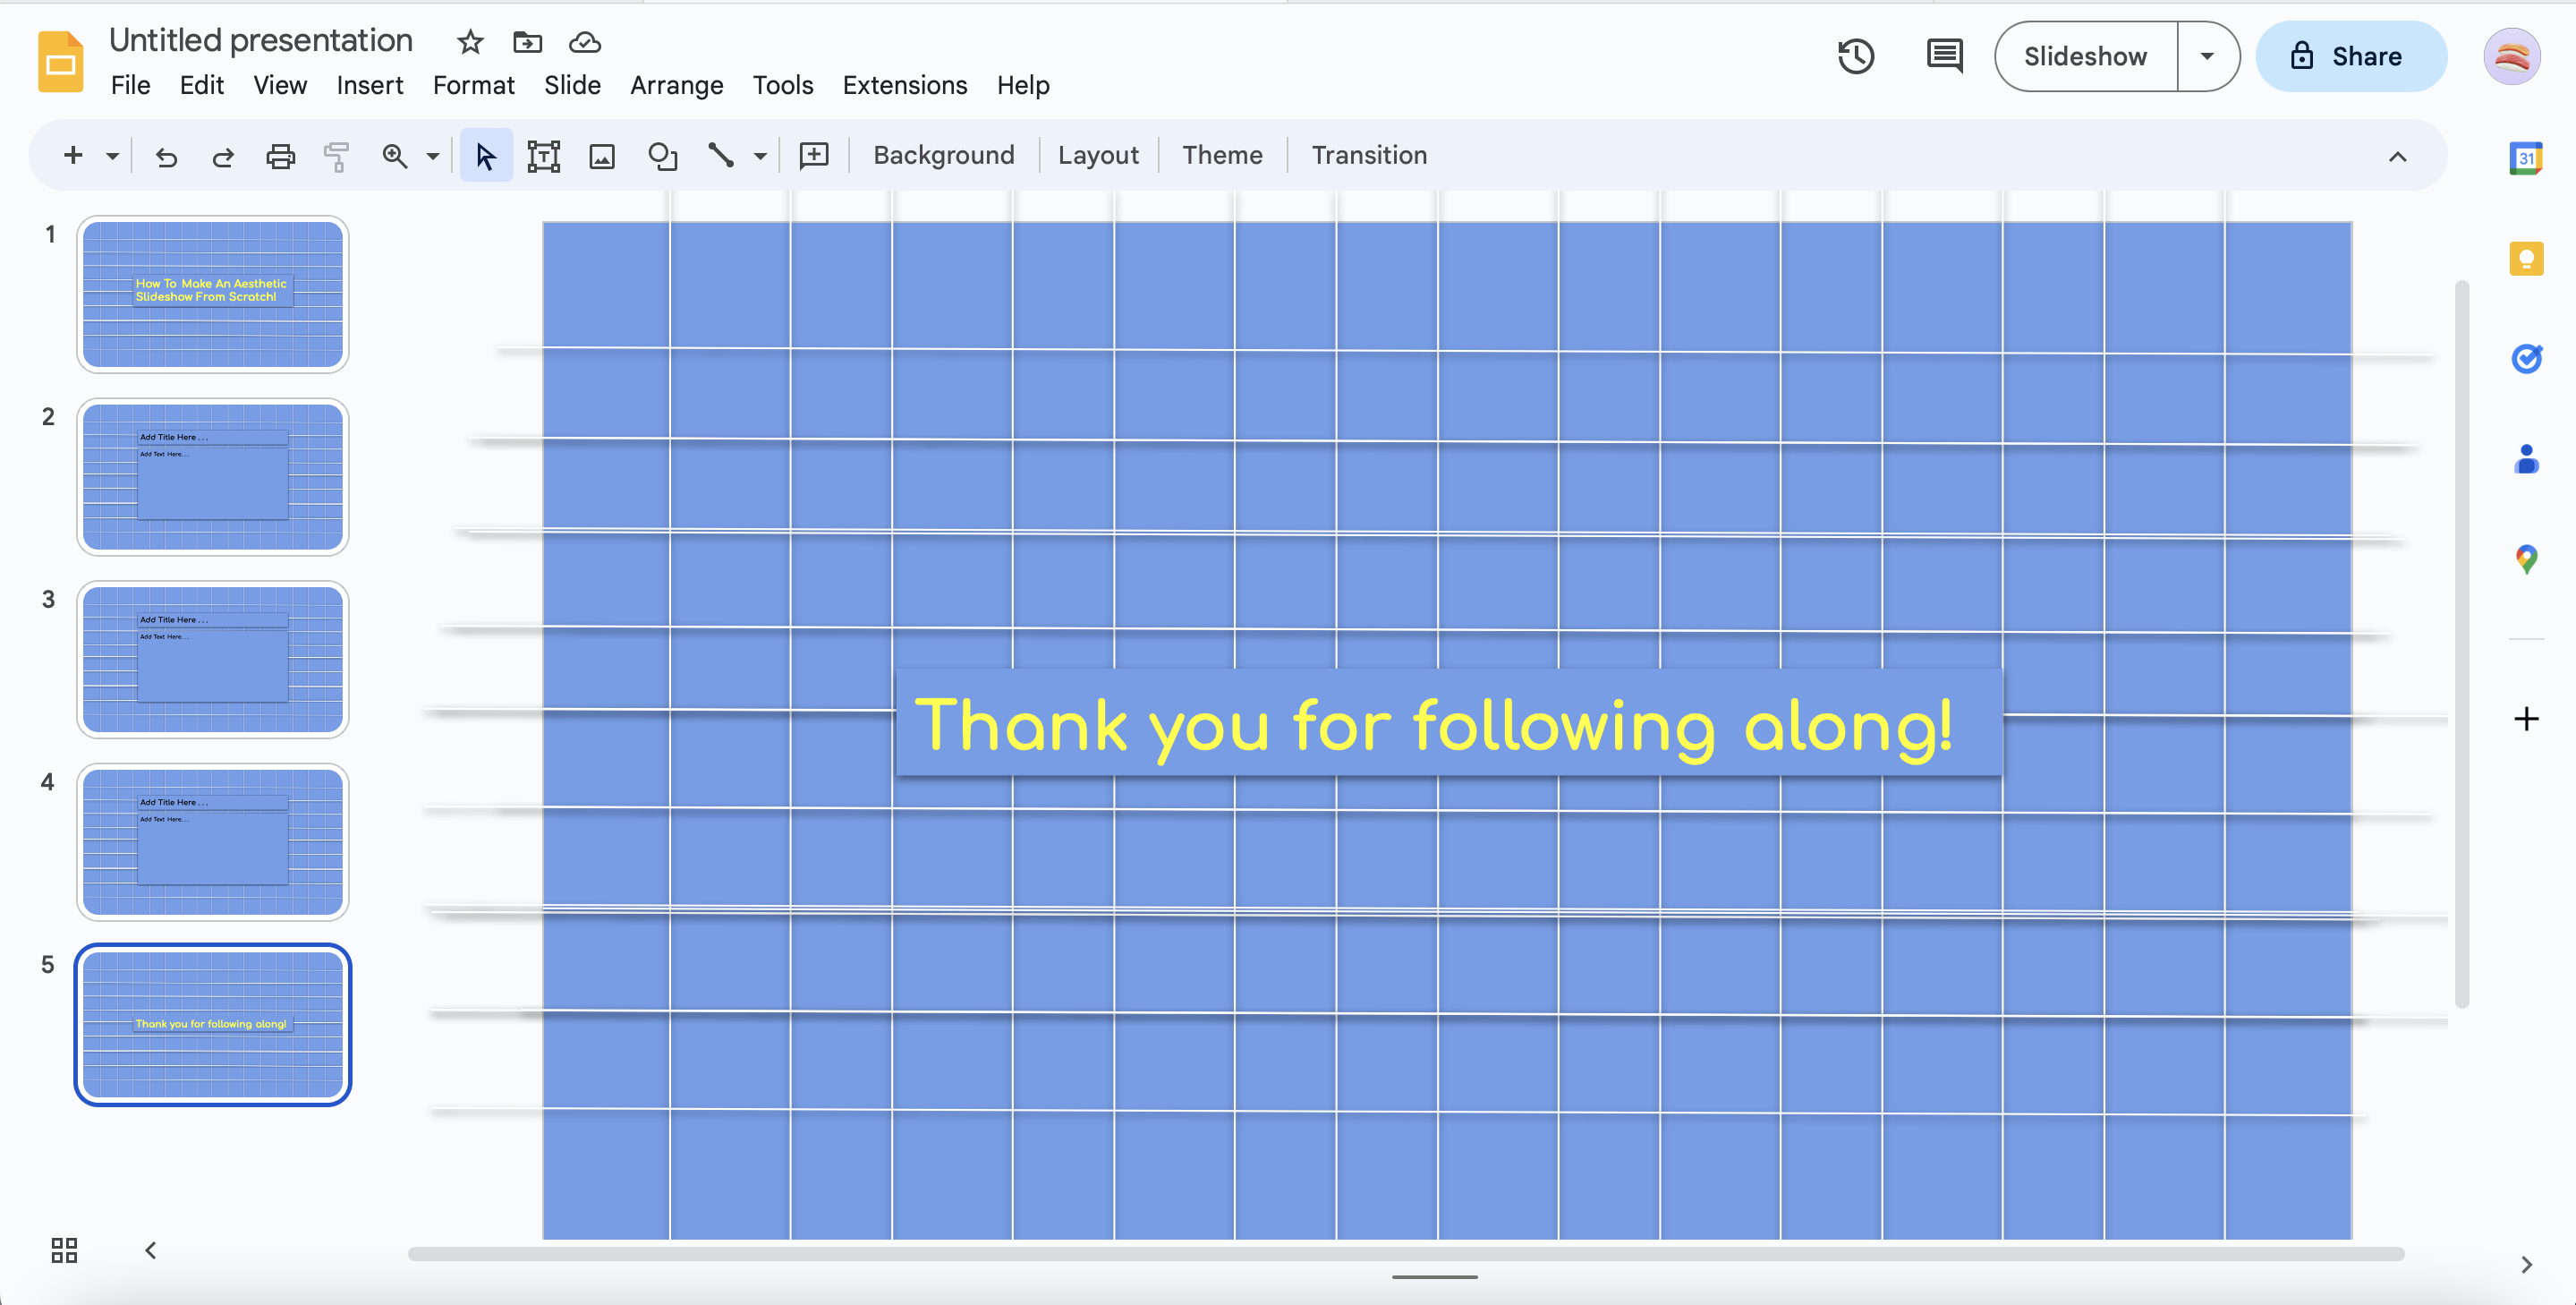Collapse the slide filmstrip panel

150,1250
